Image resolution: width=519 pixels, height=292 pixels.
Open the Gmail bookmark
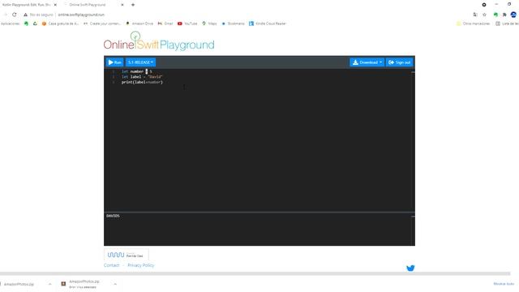pyautogui.click(x=165, y=24)
